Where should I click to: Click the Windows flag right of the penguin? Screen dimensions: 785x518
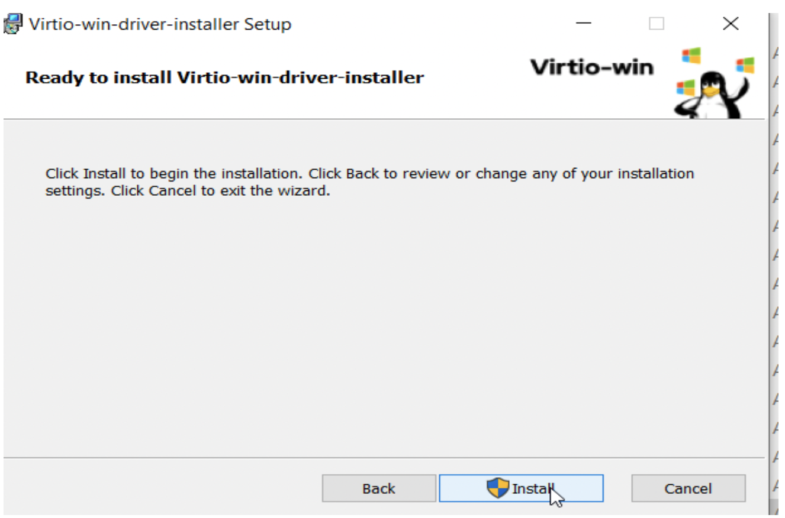pyautogui.click(x=745, y=65)
